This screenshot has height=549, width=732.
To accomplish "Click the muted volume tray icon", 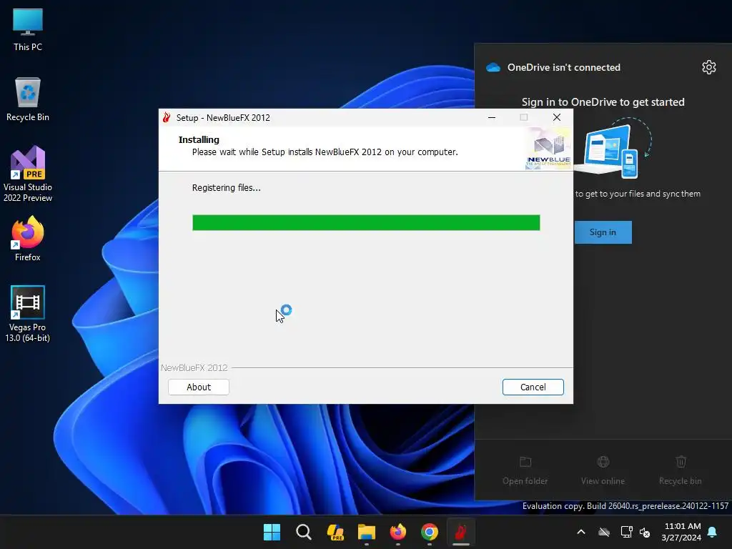I will tap(645, 532).
